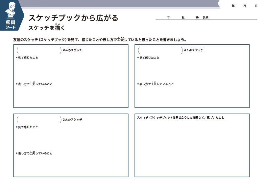Click the 年 label preceding 組 on name line
The image size is (263, 186).
(x=168, y=17)
